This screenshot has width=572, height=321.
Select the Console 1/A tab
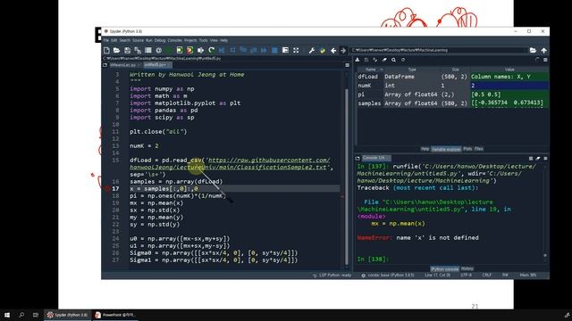[375, 158]
